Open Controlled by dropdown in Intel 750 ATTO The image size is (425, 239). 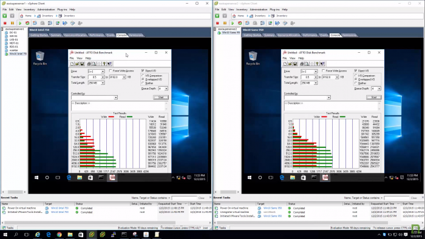116,98
